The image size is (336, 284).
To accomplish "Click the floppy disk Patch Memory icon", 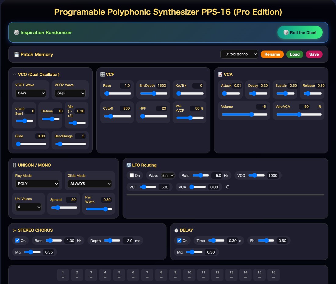I will click(16, 54).
